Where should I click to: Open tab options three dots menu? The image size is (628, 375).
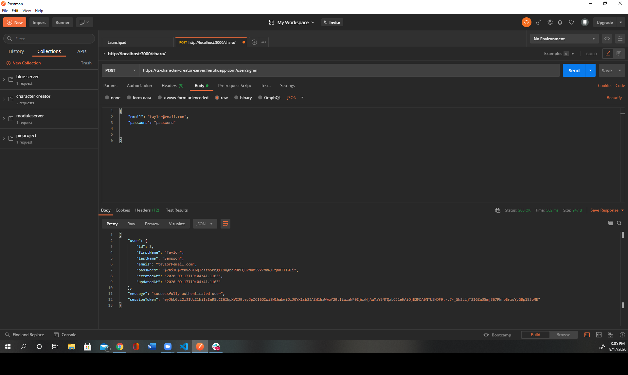click(x=264, y=42)
